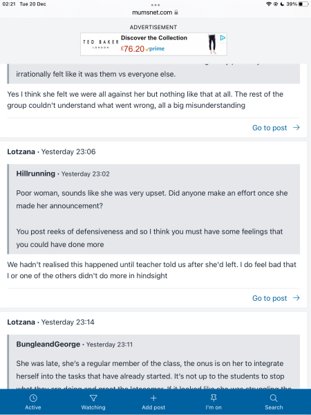Open the I'm on pin icon
Viewport: 311px width, 415px height.
[214, 398]
